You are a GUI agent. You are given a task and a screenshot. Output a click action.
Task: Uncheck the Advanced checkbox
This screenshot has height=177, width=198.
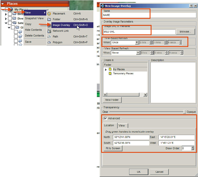[x=105, y=118]
